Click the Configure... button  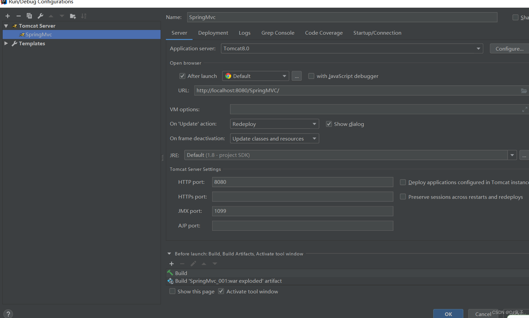pyautogui.click(x=510, y=49)
